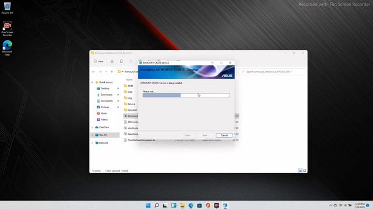This screenshot has width=373, height=210.
Task: Select the Log folder
Action: pos(129,98)
